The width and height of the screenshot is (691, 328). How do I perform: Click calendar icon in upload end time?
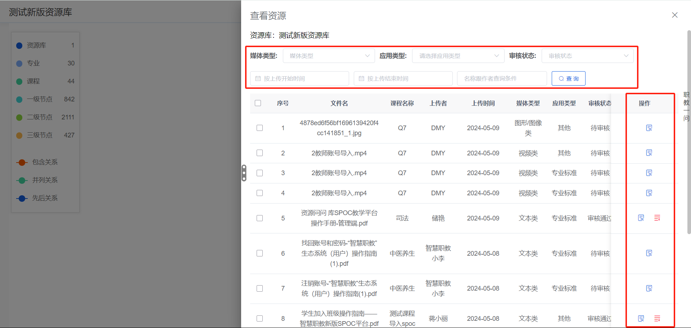(x=361, y=78)
